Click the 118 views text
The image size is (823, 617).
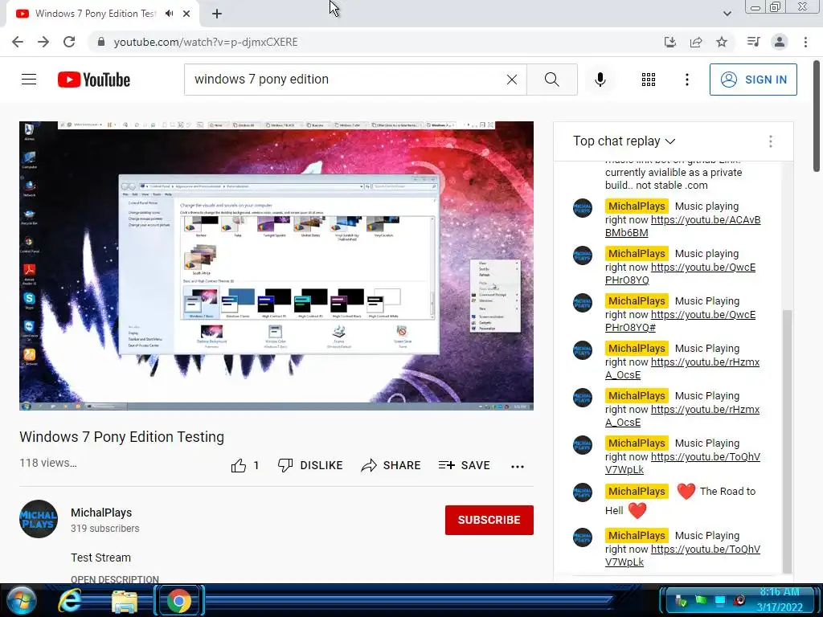(x=47, y=463)
